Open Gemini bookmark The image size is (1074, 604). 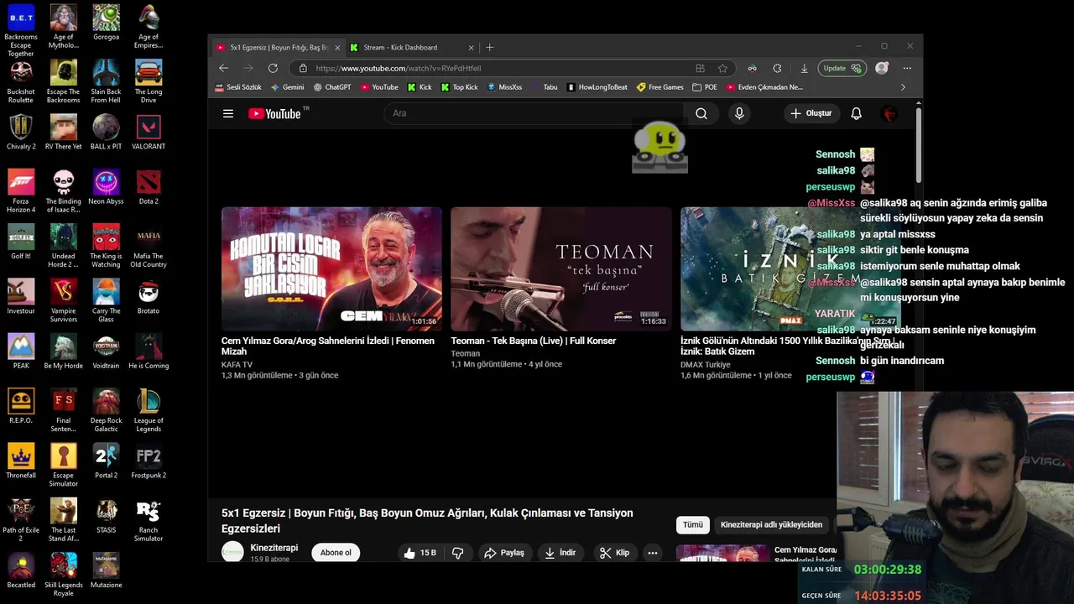click(x=288, y=87)
